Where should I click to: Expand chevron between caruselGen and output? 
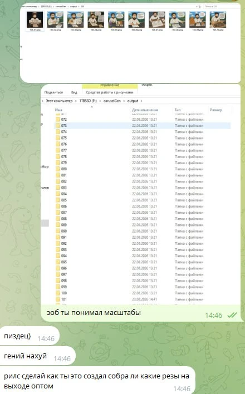coord(124,101)
